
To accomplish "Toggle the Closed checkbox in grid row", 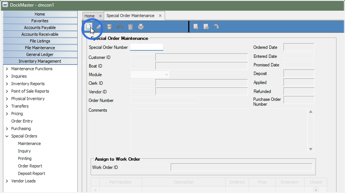I will pos(316,190).
